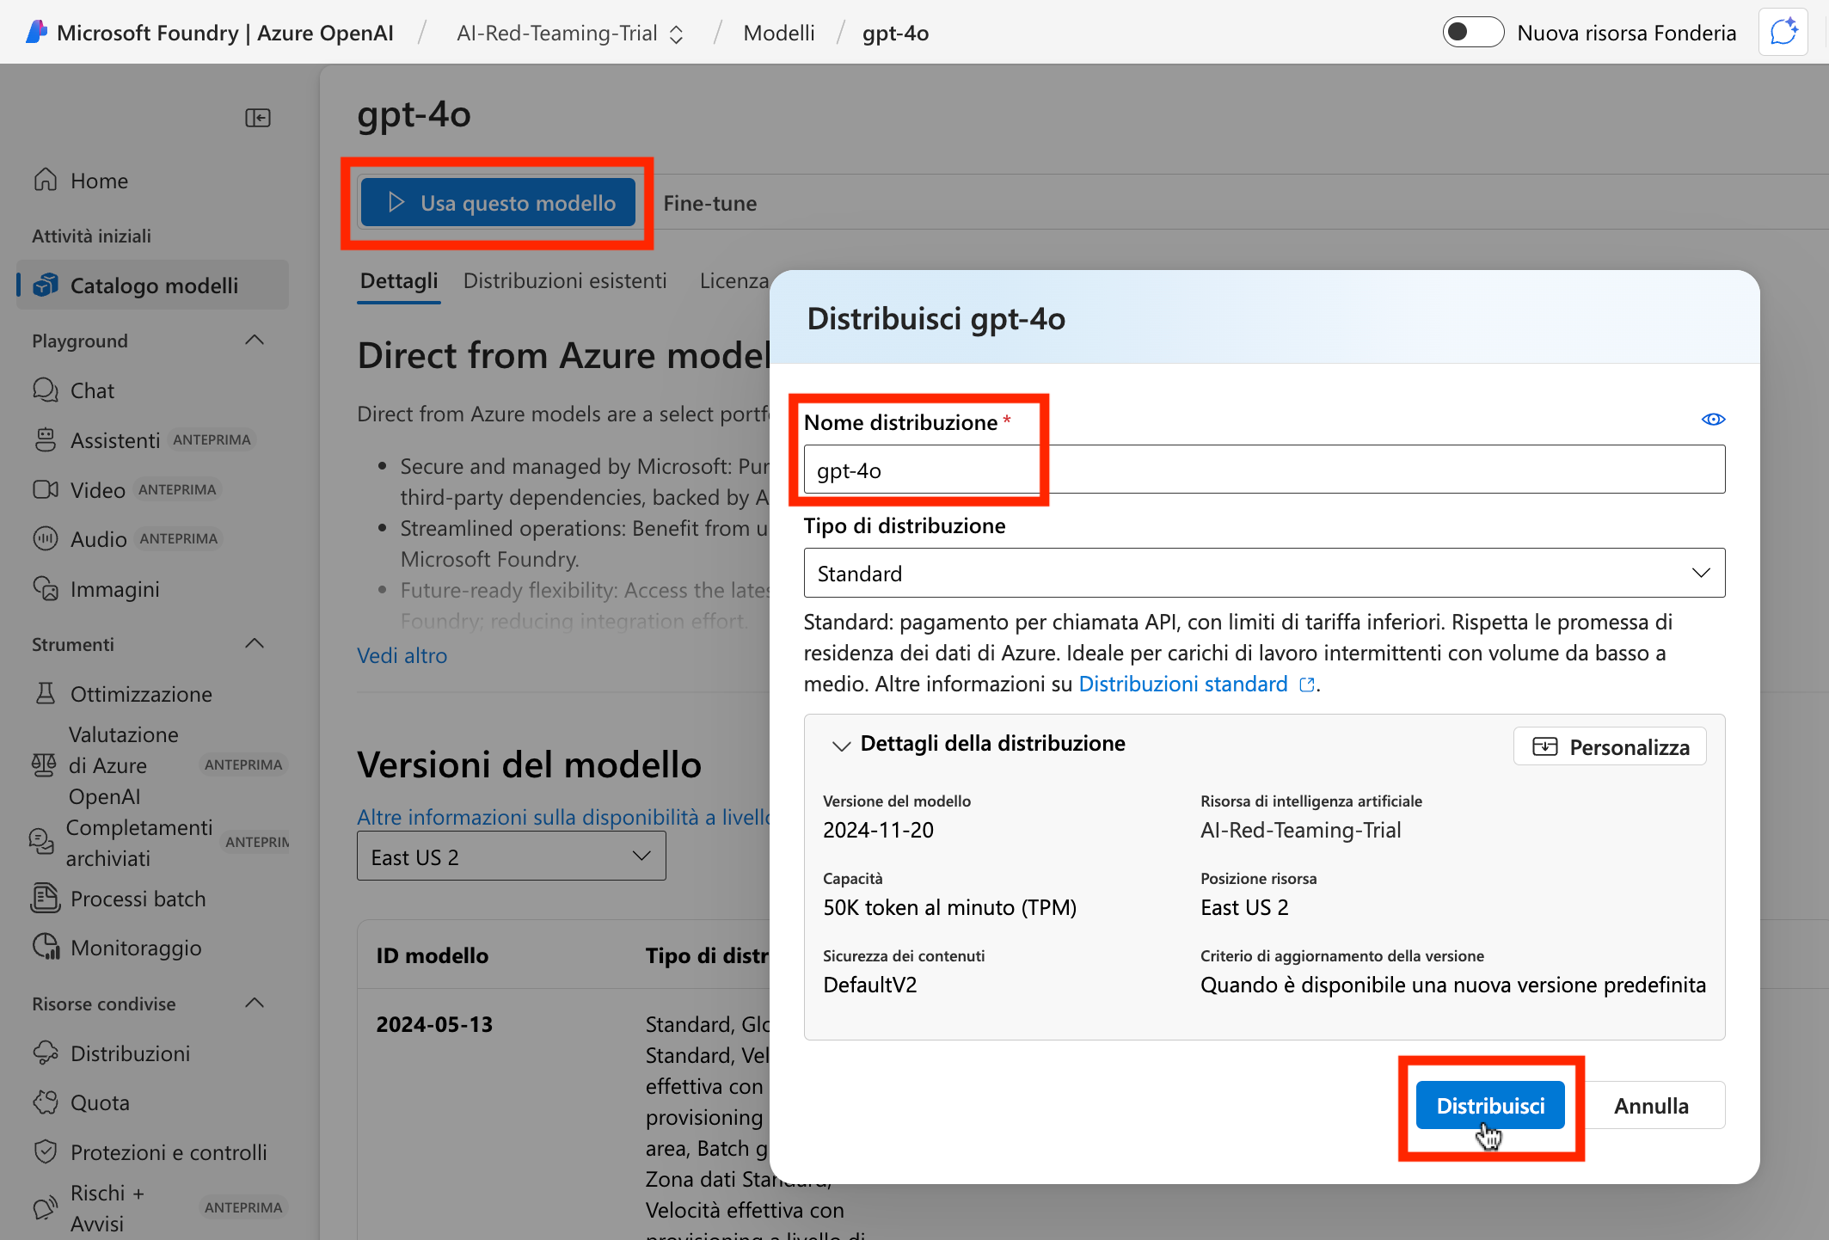Click the Distribuisci button
The height and width of the screenshot is (1240, 1829).
coord(1490,1106)
